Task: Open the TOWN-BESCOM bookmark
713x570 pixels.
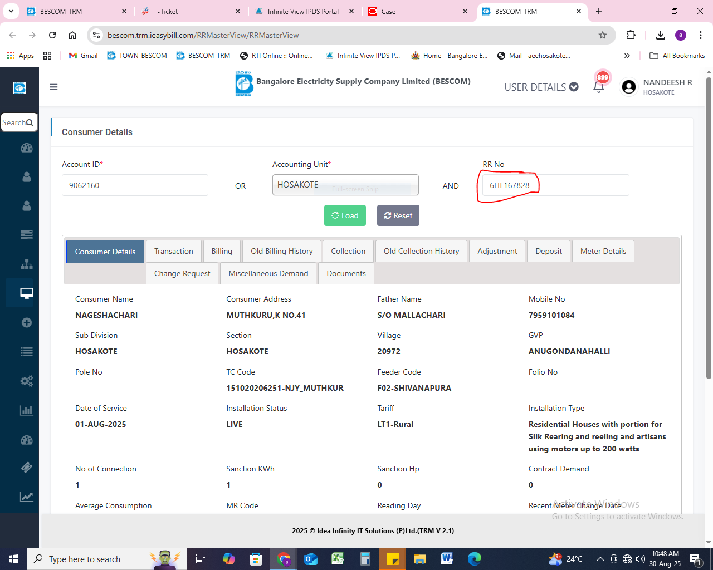Action: pyautogui.click(x=137, y=56)
